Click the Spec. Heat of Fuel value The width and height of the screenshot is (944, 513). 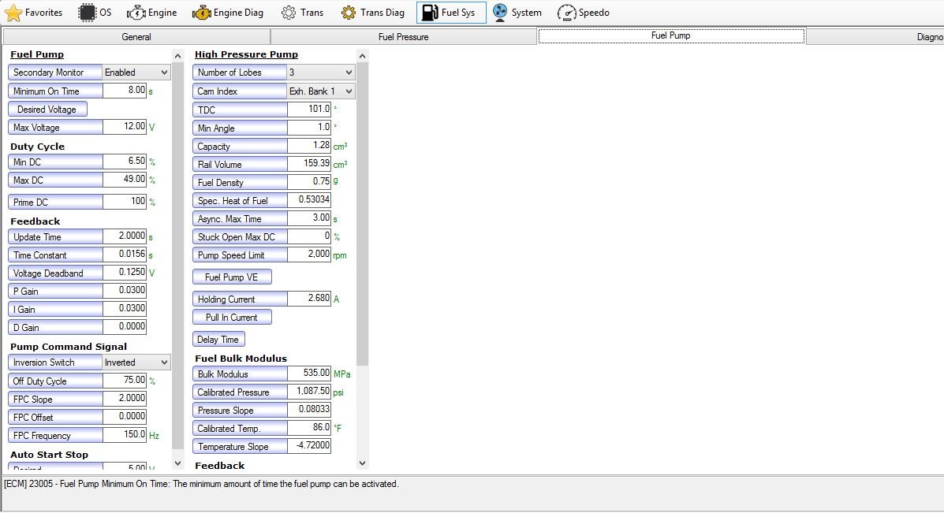[x=309, y=199]
